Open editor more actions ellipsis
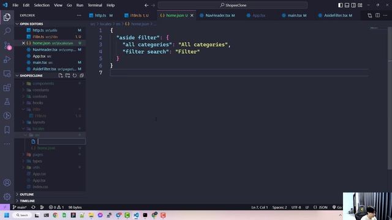392x220 pixels. [385, 15]
